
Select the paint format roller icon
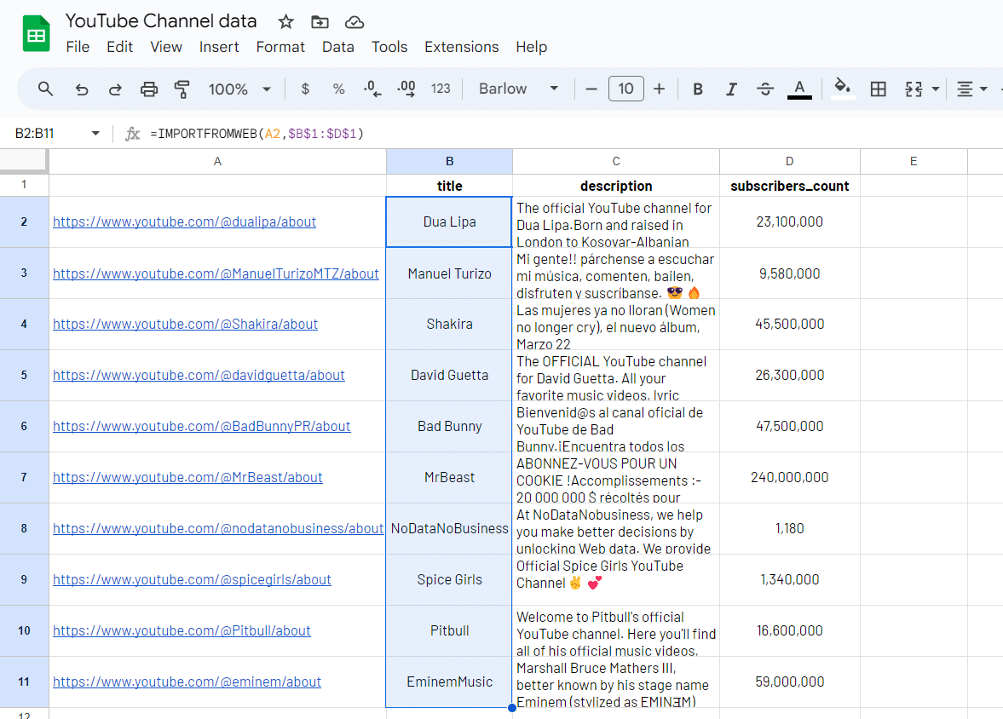[182, 89]
